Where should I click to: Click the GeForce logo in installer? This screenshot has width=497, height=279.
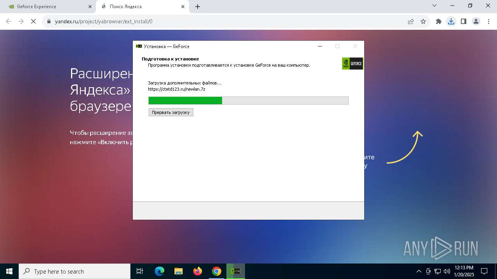tap(353, 64)
